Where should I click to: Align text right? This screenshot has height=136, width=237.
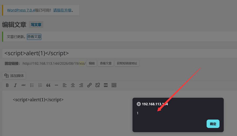click(x=81, y=85)
